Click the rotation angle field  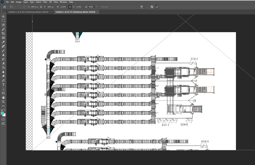[x=91, y=7]
